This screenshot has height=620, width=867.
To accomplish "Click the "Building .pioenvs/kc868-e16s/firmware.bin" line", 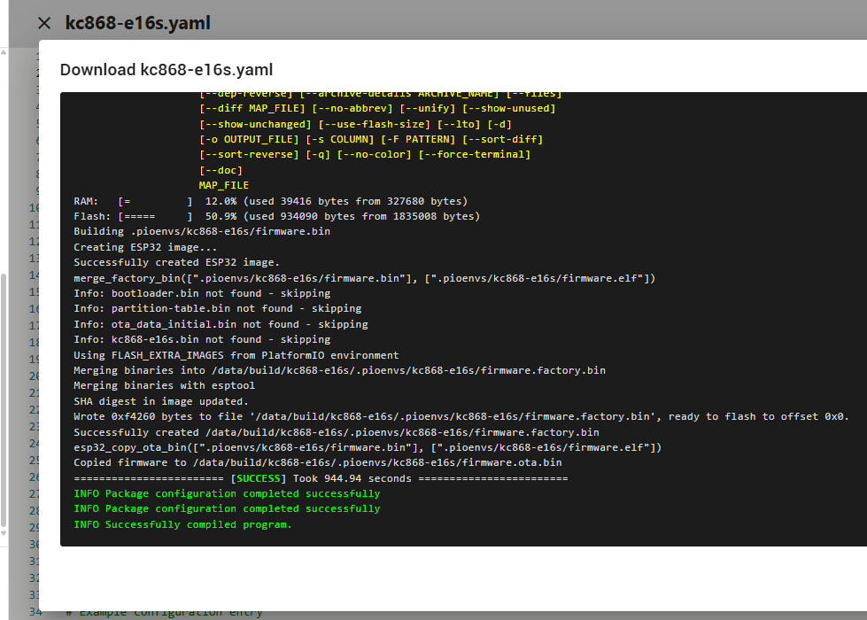I will pyautogui.click(x=202, y=231).
